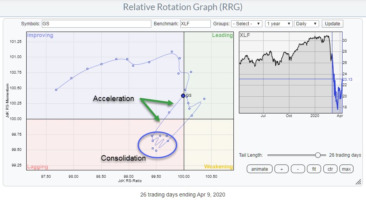Click the vertical blue date marker in the XLF chart
Screen dimensions: 366x200
pyautogui.click(x=332, y=73)
